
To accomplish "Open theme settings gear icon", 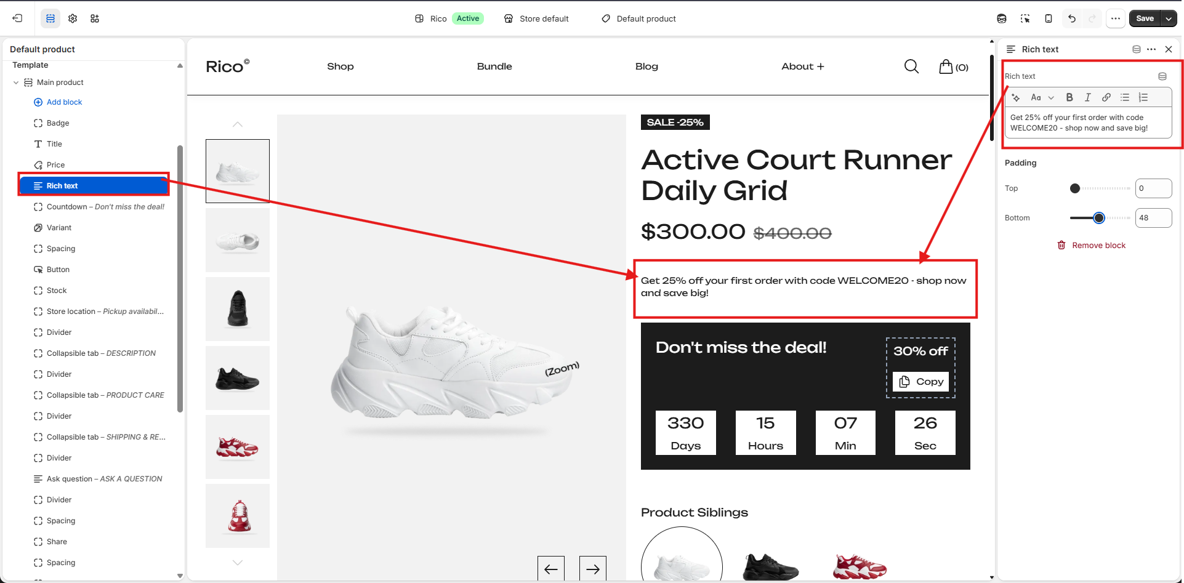I will click(x=73, y=18).
